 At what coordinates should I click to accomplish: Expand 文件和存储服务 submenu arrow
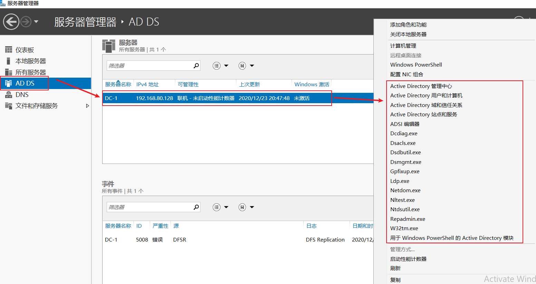87,106
